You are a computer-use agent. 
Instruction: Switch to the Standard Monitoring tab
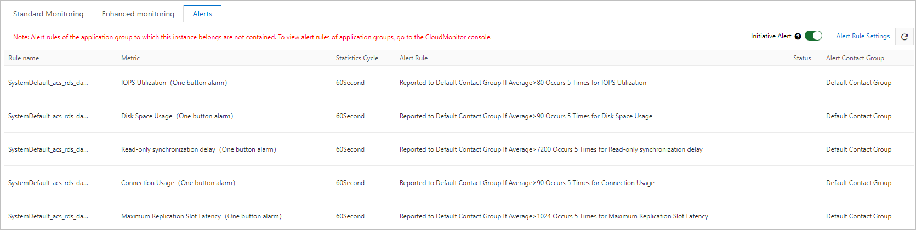[x=48, y=14]
